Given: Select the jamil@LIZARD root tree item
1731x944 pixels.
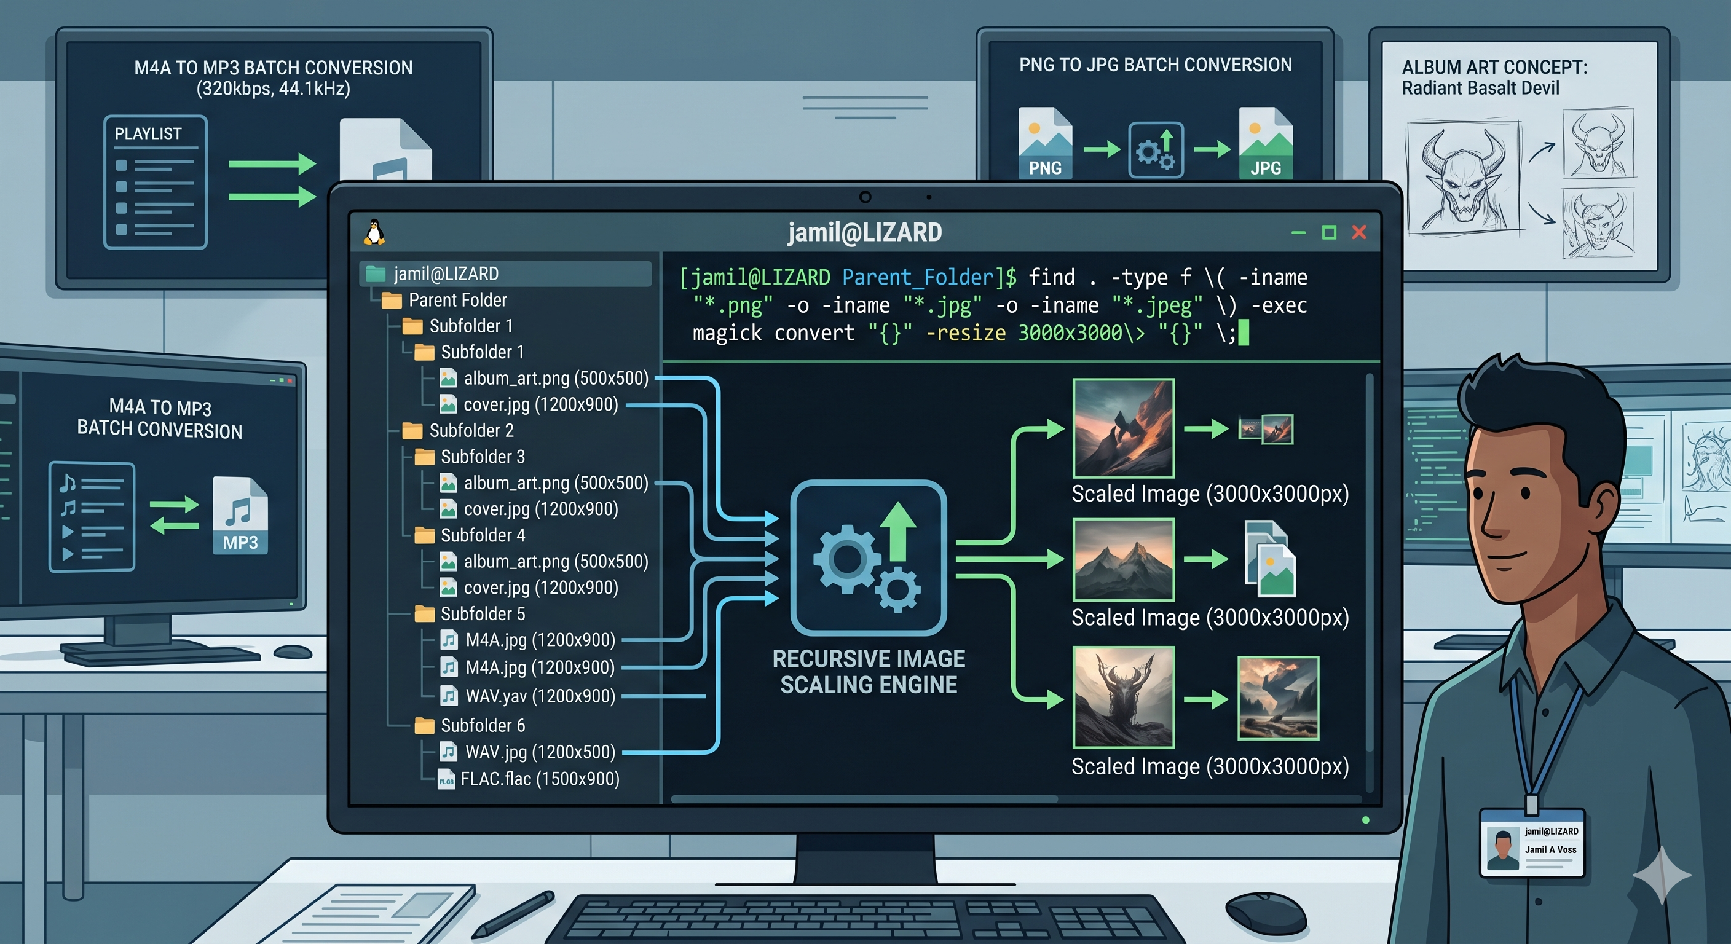Looking at the screenshot, I should pos(505,273).
